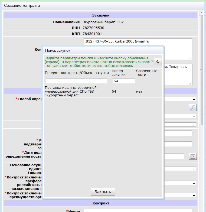Expand the Способ определения dropdown arrow

point(194,99)
